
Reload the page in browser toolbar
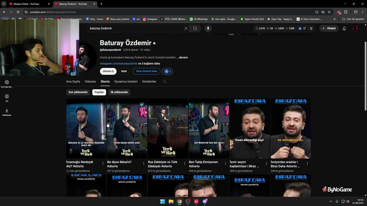point(18,12)
